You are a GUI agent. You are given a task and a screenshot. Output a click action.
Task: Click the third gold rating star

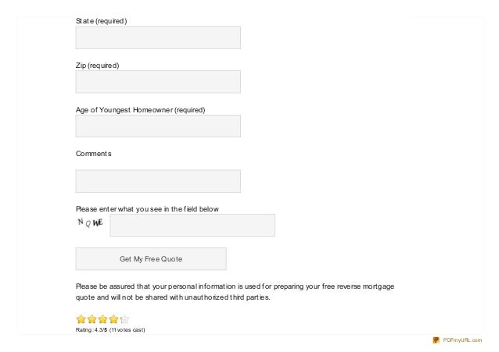point(102,319)
